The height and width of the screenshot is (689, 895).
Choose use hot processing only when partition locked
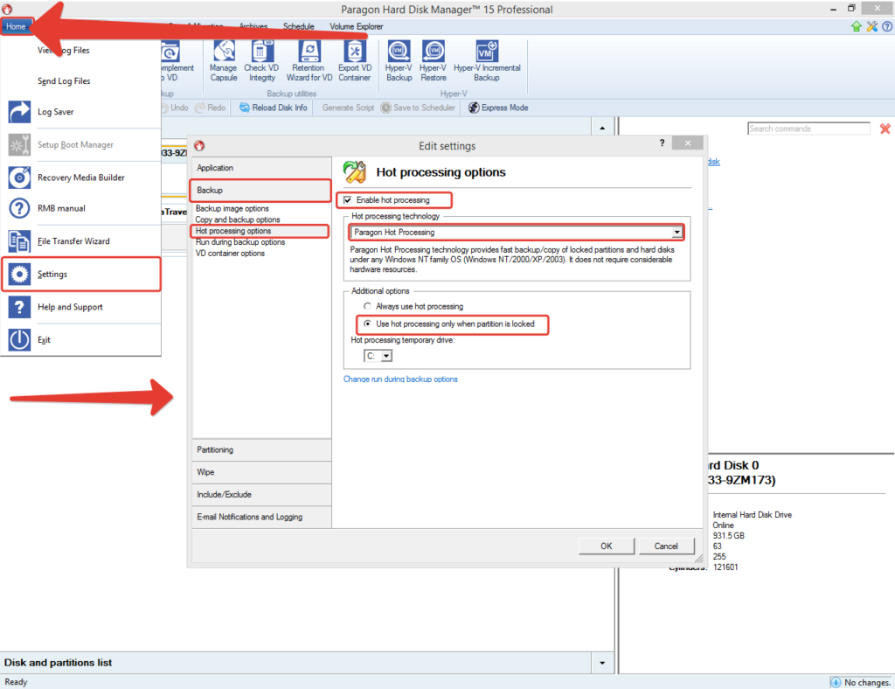368,324
